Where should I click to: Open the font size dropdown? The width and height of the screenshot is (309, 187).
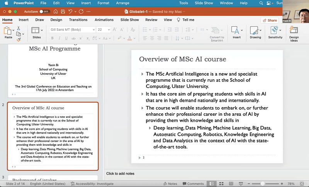(110, 30)
